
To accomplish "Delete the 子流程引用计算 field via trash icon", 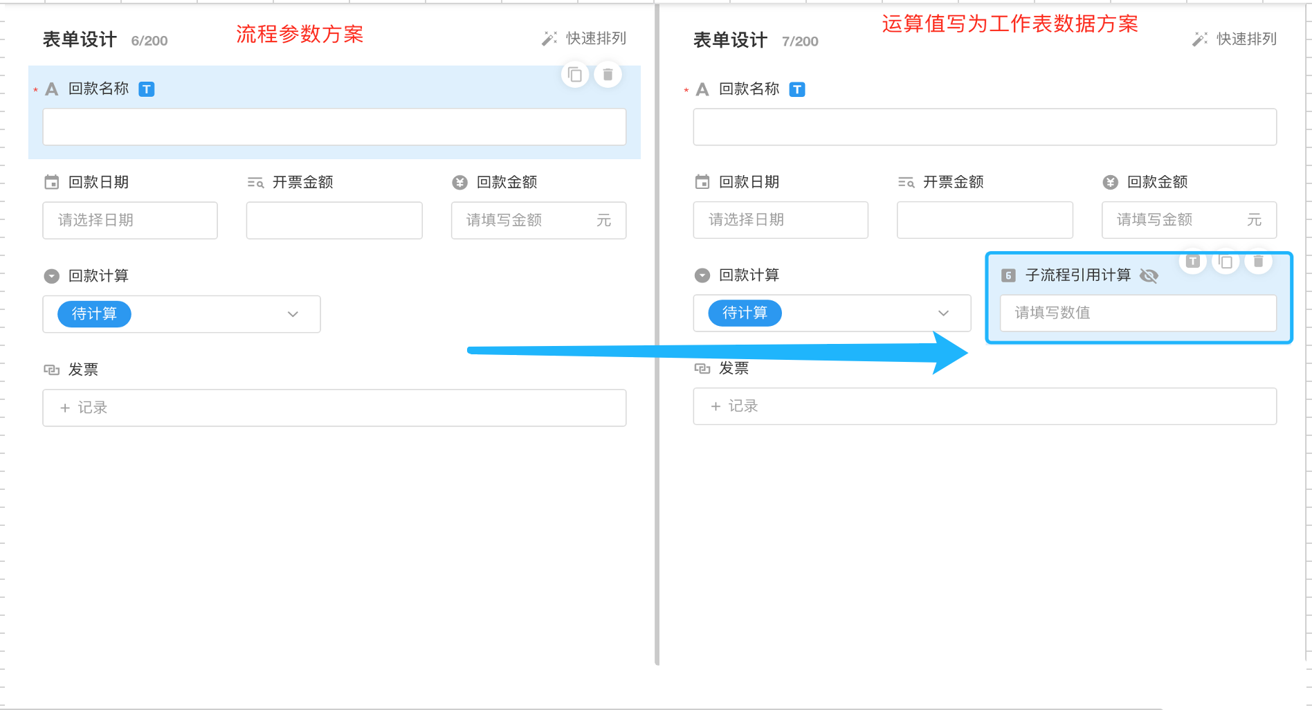I will pos(1258,262).
